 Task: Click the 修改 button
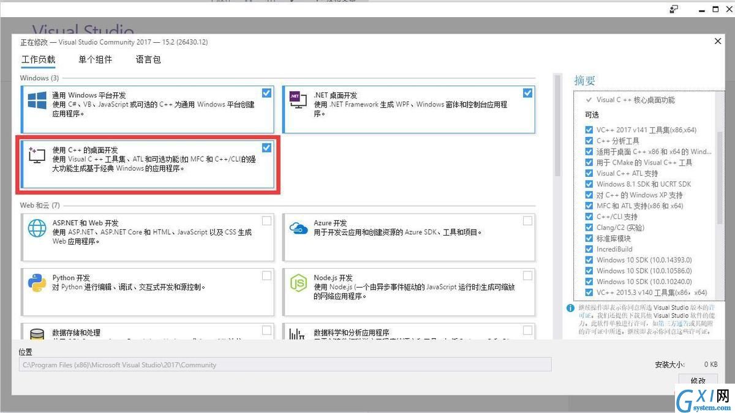[698, 381]
